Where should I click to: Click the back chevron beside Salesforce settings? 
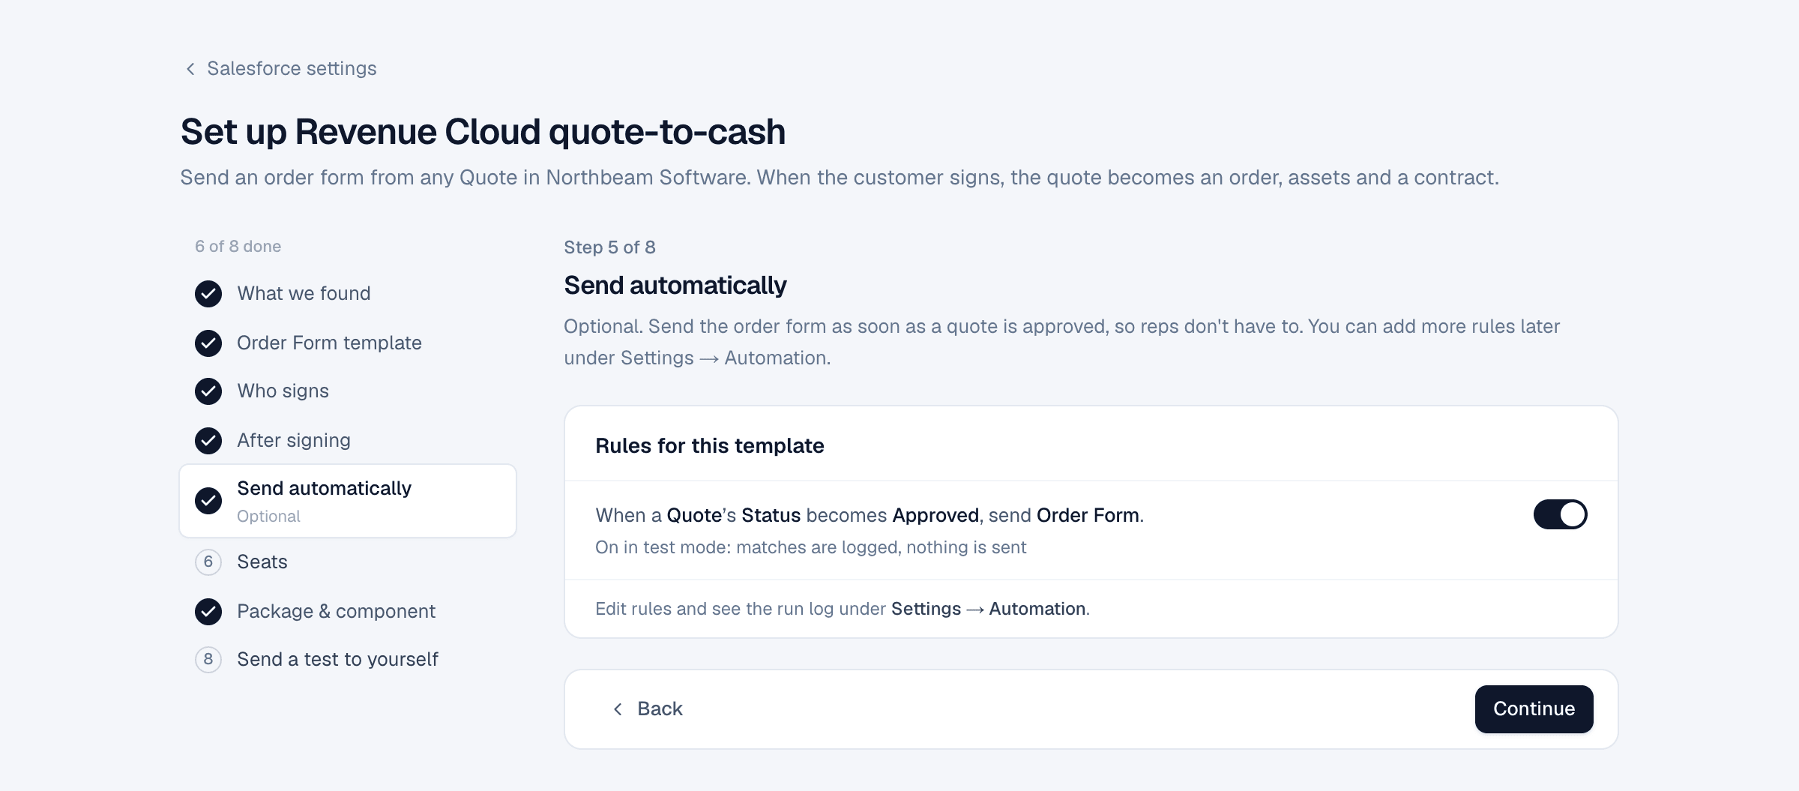[x=190, y=69]
